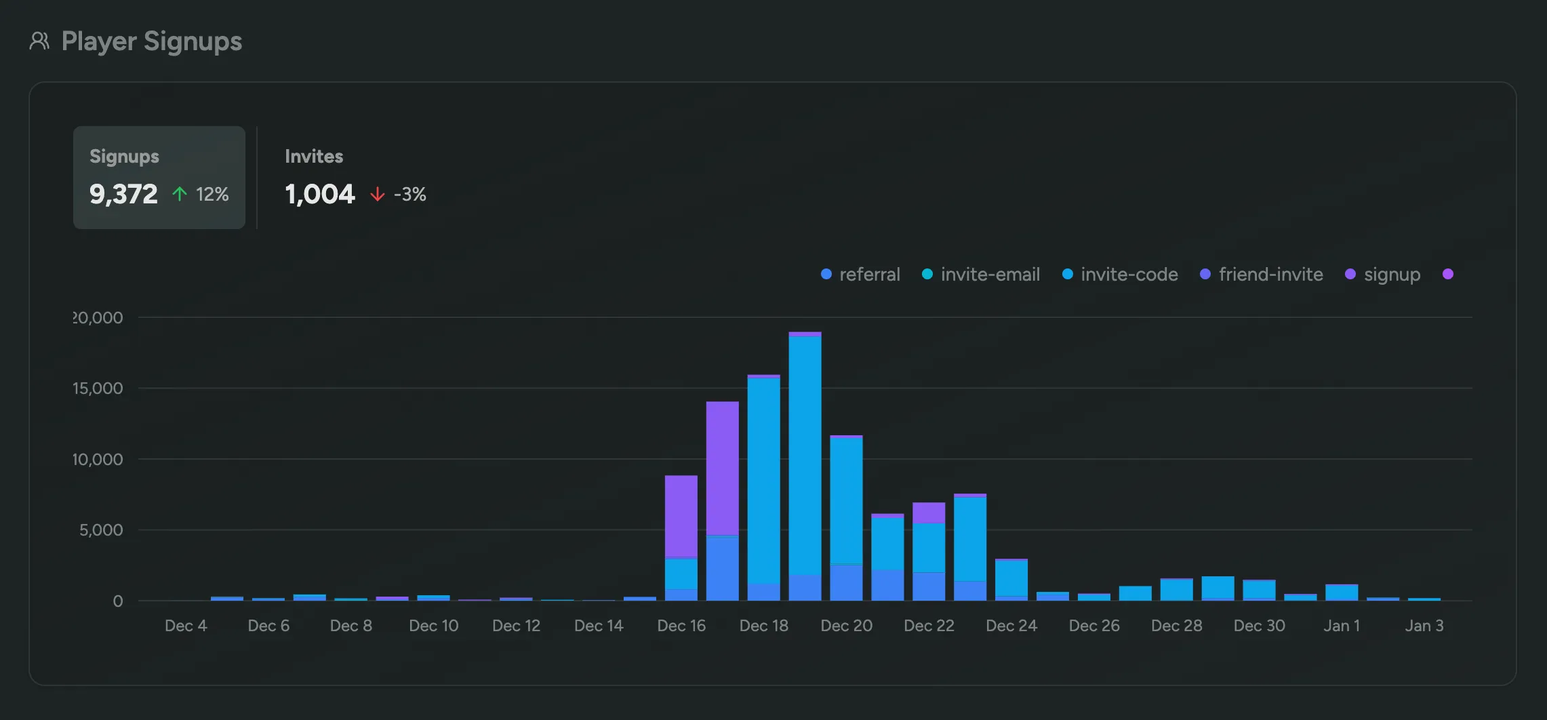Click the unlabeled purple dot at legend's end
This screenshot has width=1547, height=720.
[1448, 275]
